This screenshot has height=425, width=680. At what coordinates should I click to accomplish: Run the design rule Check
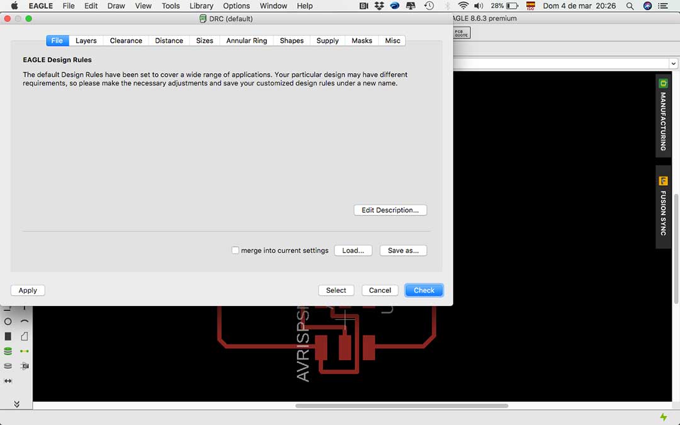pyautogui.click(x=424, y=290)
